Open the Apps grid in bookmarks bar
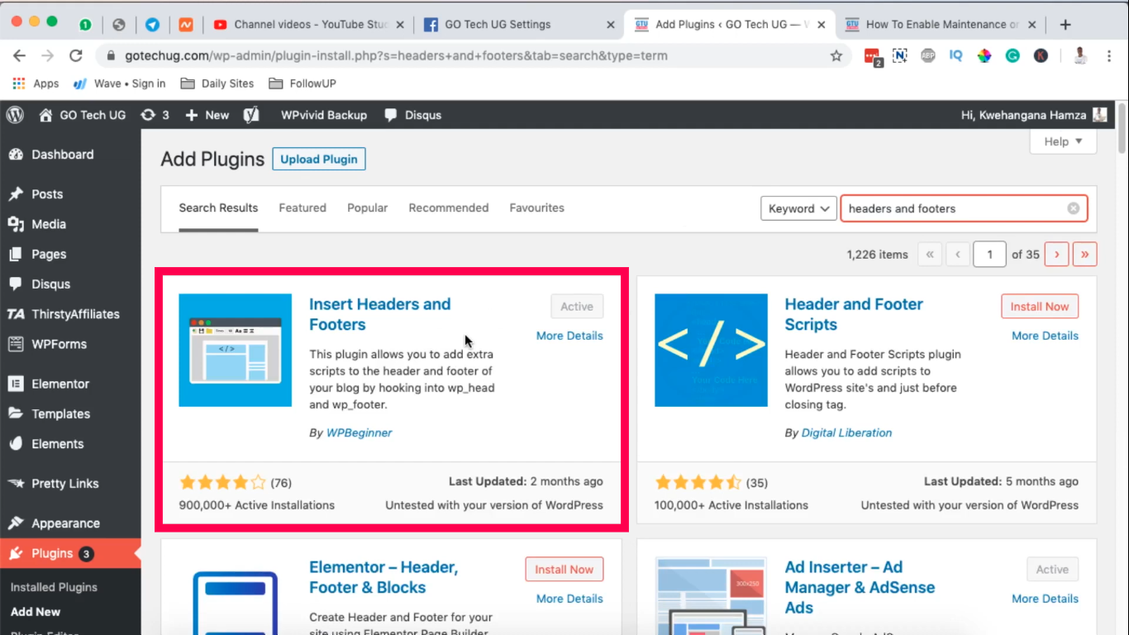The height and width of the screenshot is (635, 1129). (36, 84)
